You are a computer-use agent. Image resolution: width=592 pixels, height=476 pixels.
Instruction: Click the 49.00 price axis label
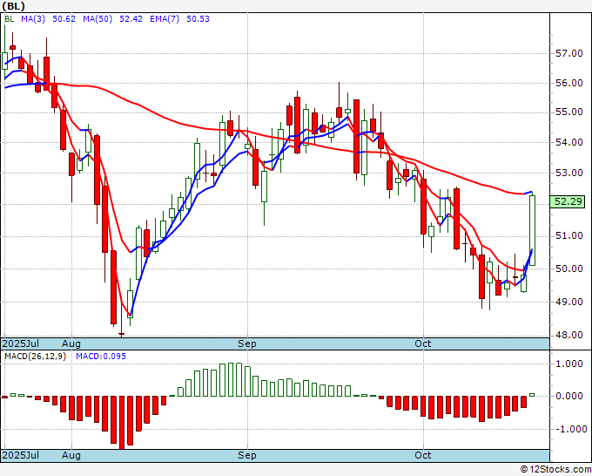[569, 302]
